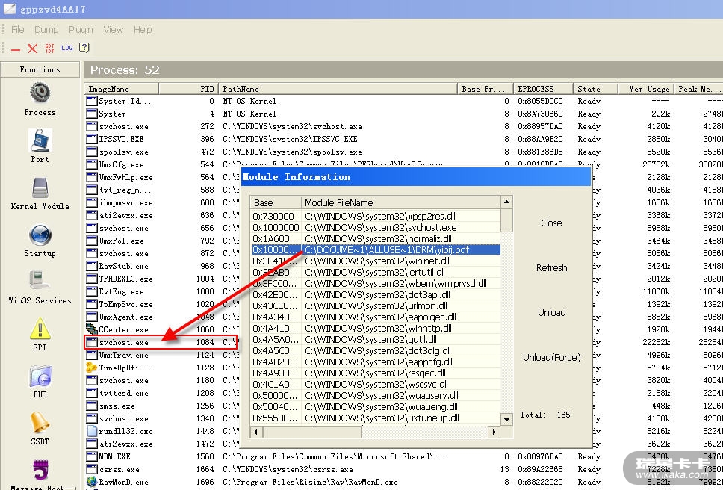Open the Port function icon
The width and height of the screenshot is (723, 490).
tap(40, 140)
